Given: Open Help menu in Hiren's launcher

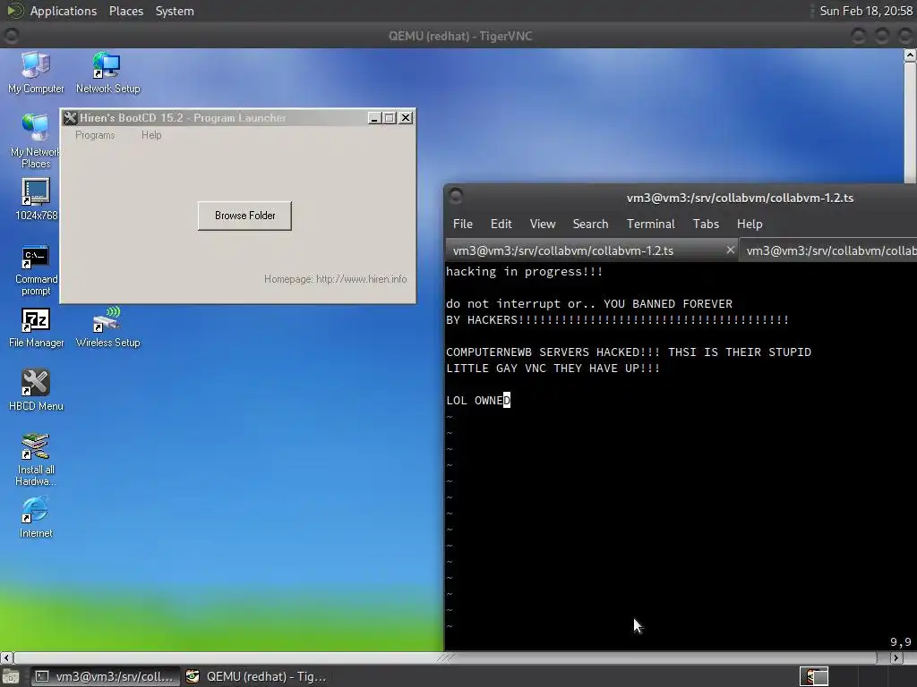Looking at the screenshot, I should tap(150, 135).
